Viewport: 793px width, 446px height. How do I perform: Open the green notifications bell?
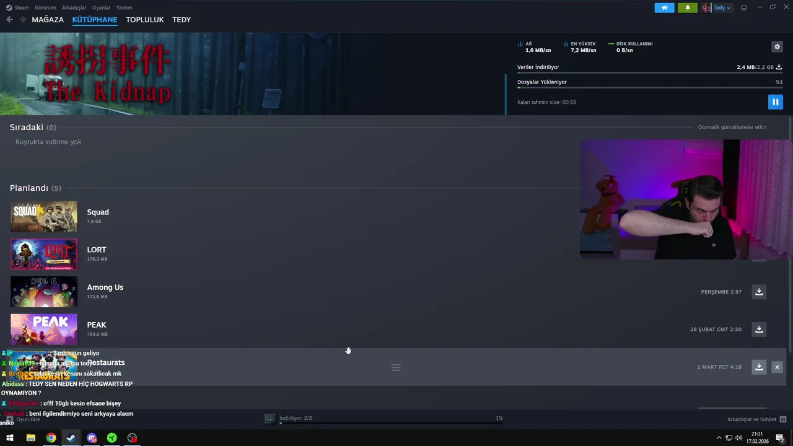click(x=687, y=7)
